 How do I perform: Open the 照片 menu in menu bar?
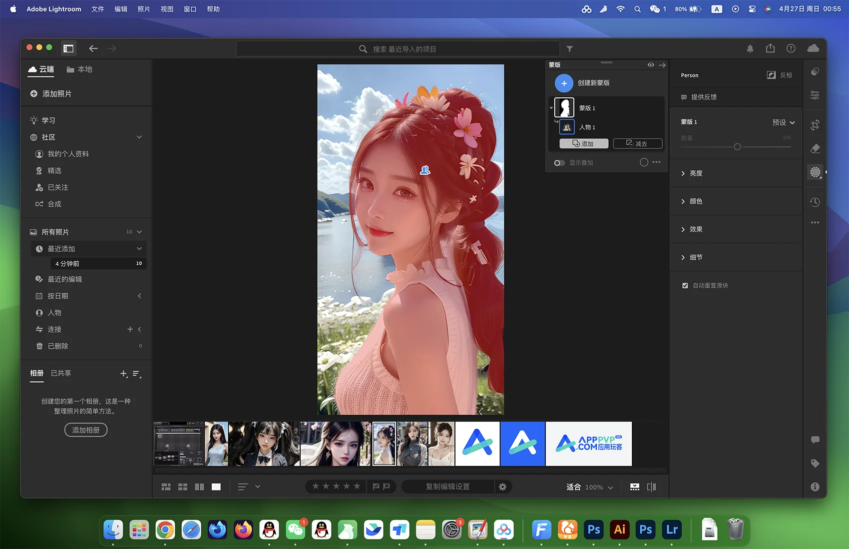pyautogui.click(x=144, y=9)
